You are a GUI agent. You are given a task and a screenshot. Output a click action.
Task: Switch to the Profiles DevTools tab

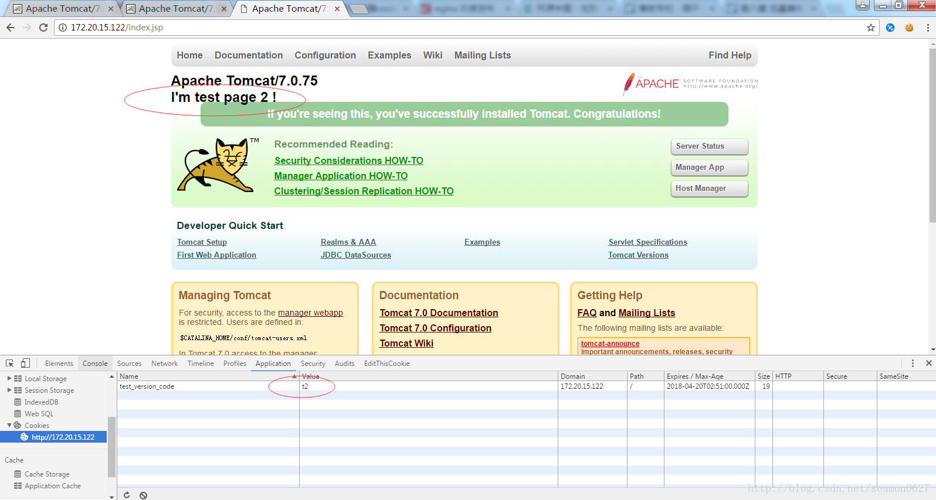pos(235,364)
